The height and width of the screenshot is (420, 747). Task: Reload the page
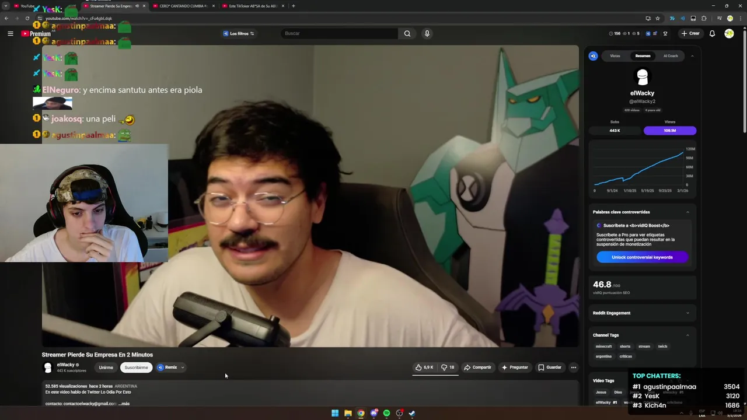pyautogui.click(x=27, y=18)
